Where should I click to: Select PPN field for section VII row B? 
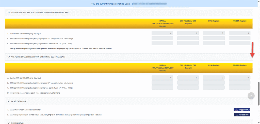[214, 38]
